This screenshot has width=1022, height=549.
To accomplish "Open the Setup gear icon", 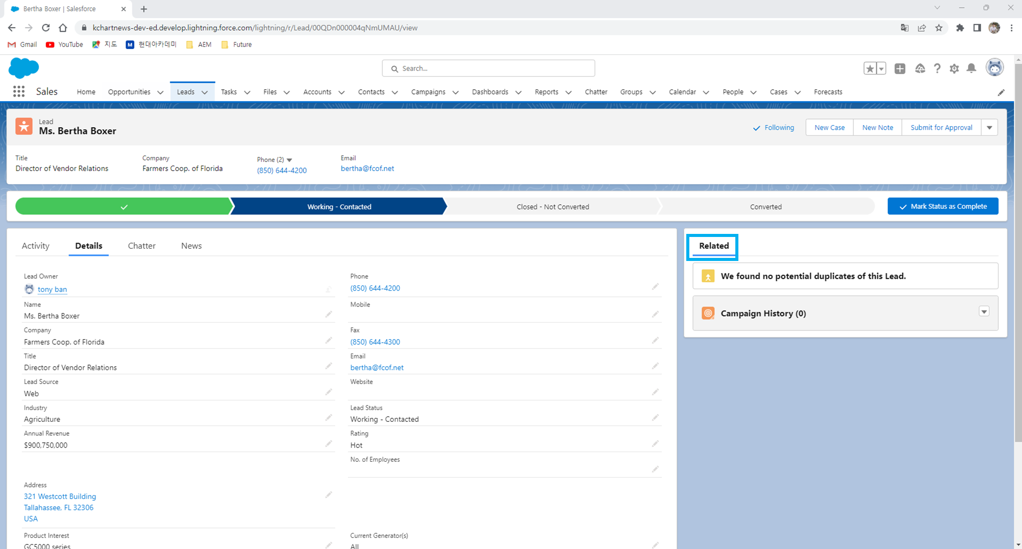I will click(954, 68).
